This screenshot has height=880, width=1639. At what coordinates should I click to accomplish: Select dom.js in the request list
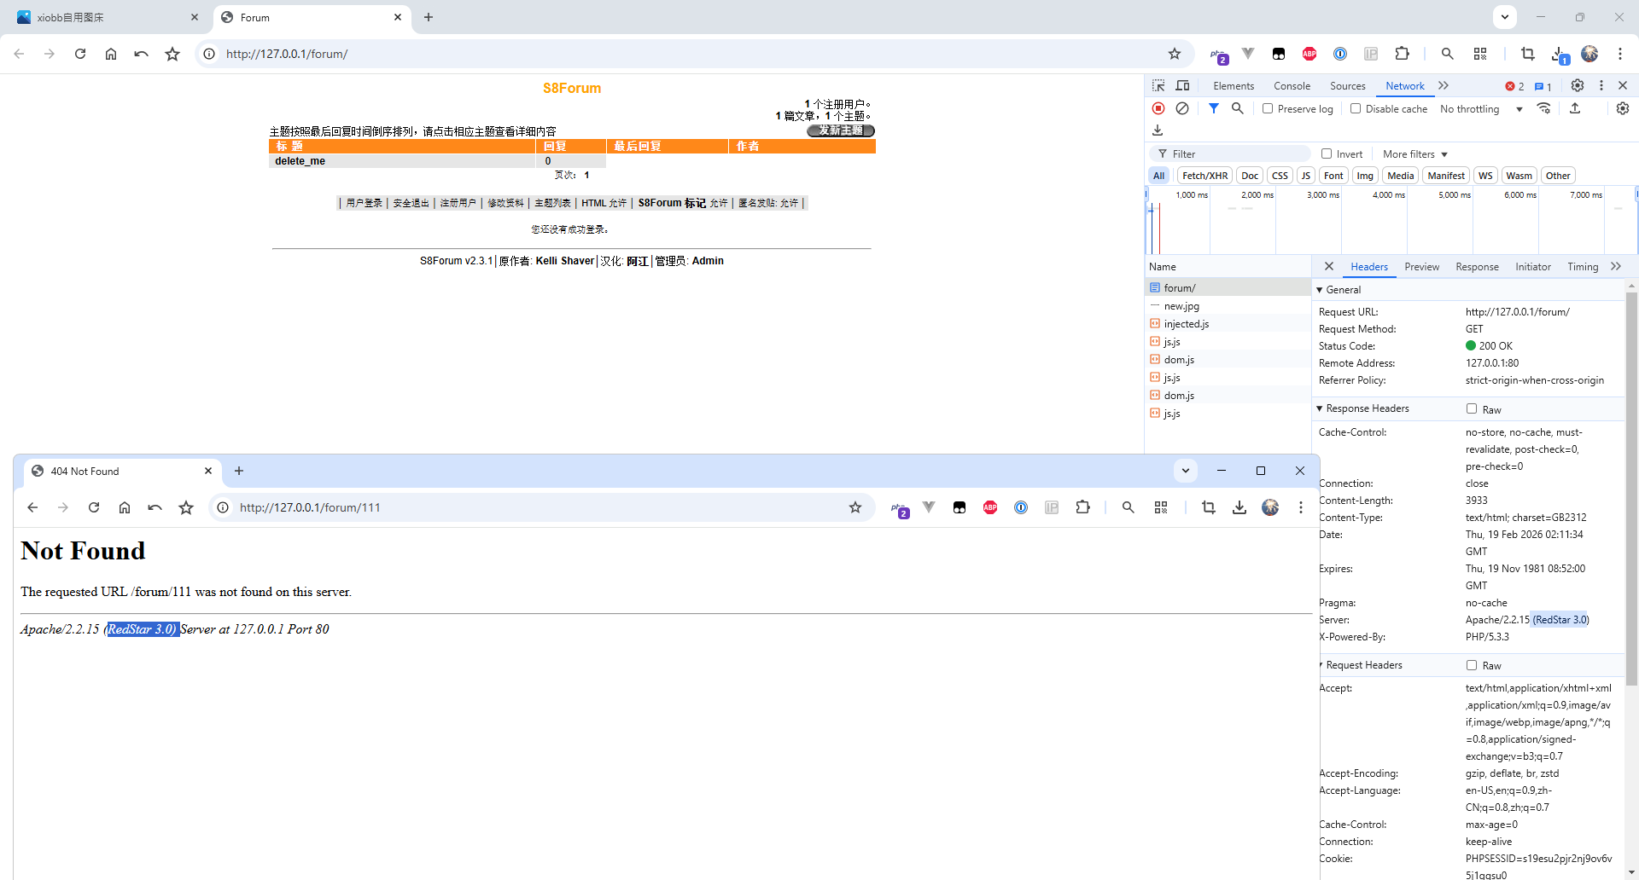1179,360
